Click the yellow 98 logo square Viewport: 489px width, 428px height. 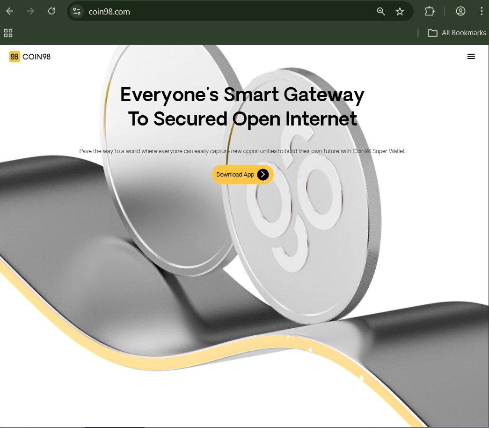coord(14,56)
